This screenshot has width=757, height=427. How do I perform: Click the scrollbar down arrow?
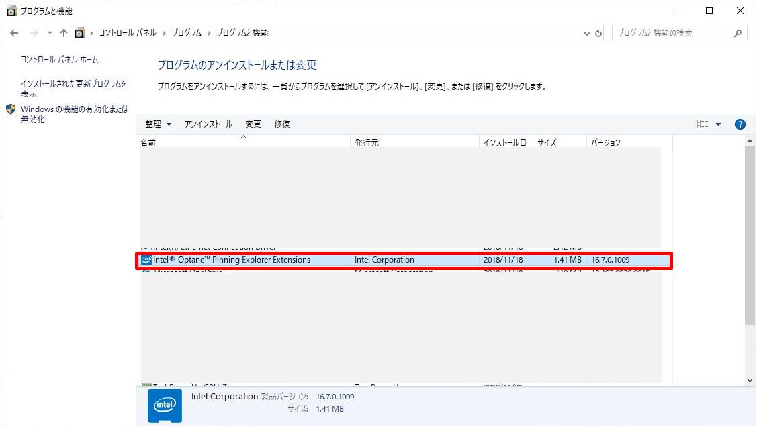point(750,380)
